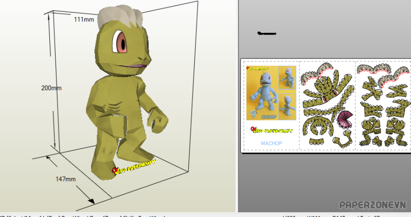The width and height of the screenshot is (411, 217).
Task: Select the beige hair crest on 3D model
Action: (120, 17)
